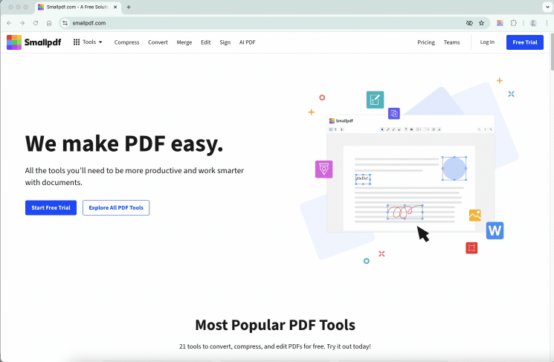Click the yellow image icon
This screenshot has height=362, width=554.
[x=474, y=216]
